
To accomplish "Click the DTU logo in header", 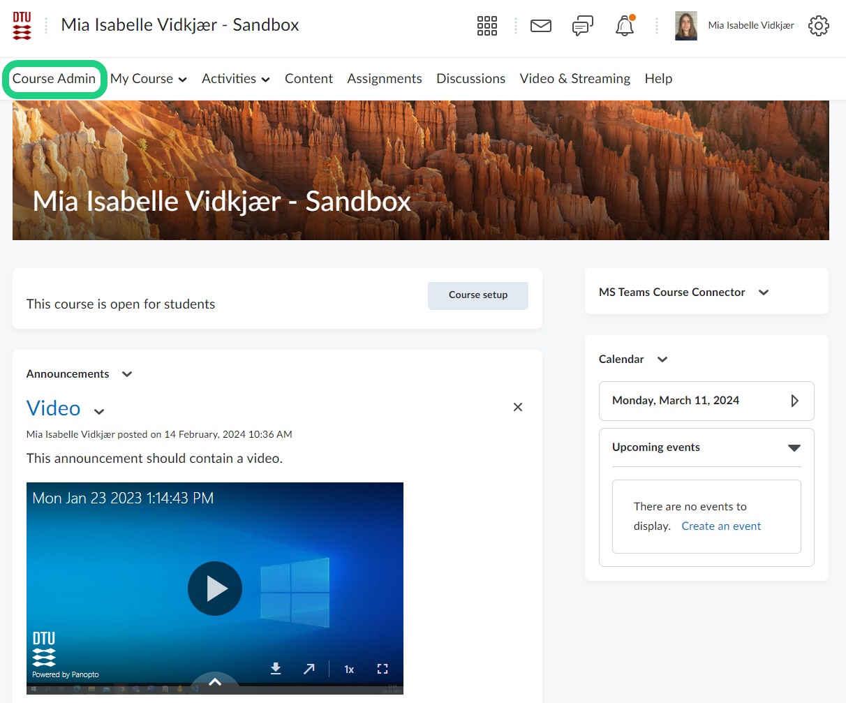I will pos(22,26).
